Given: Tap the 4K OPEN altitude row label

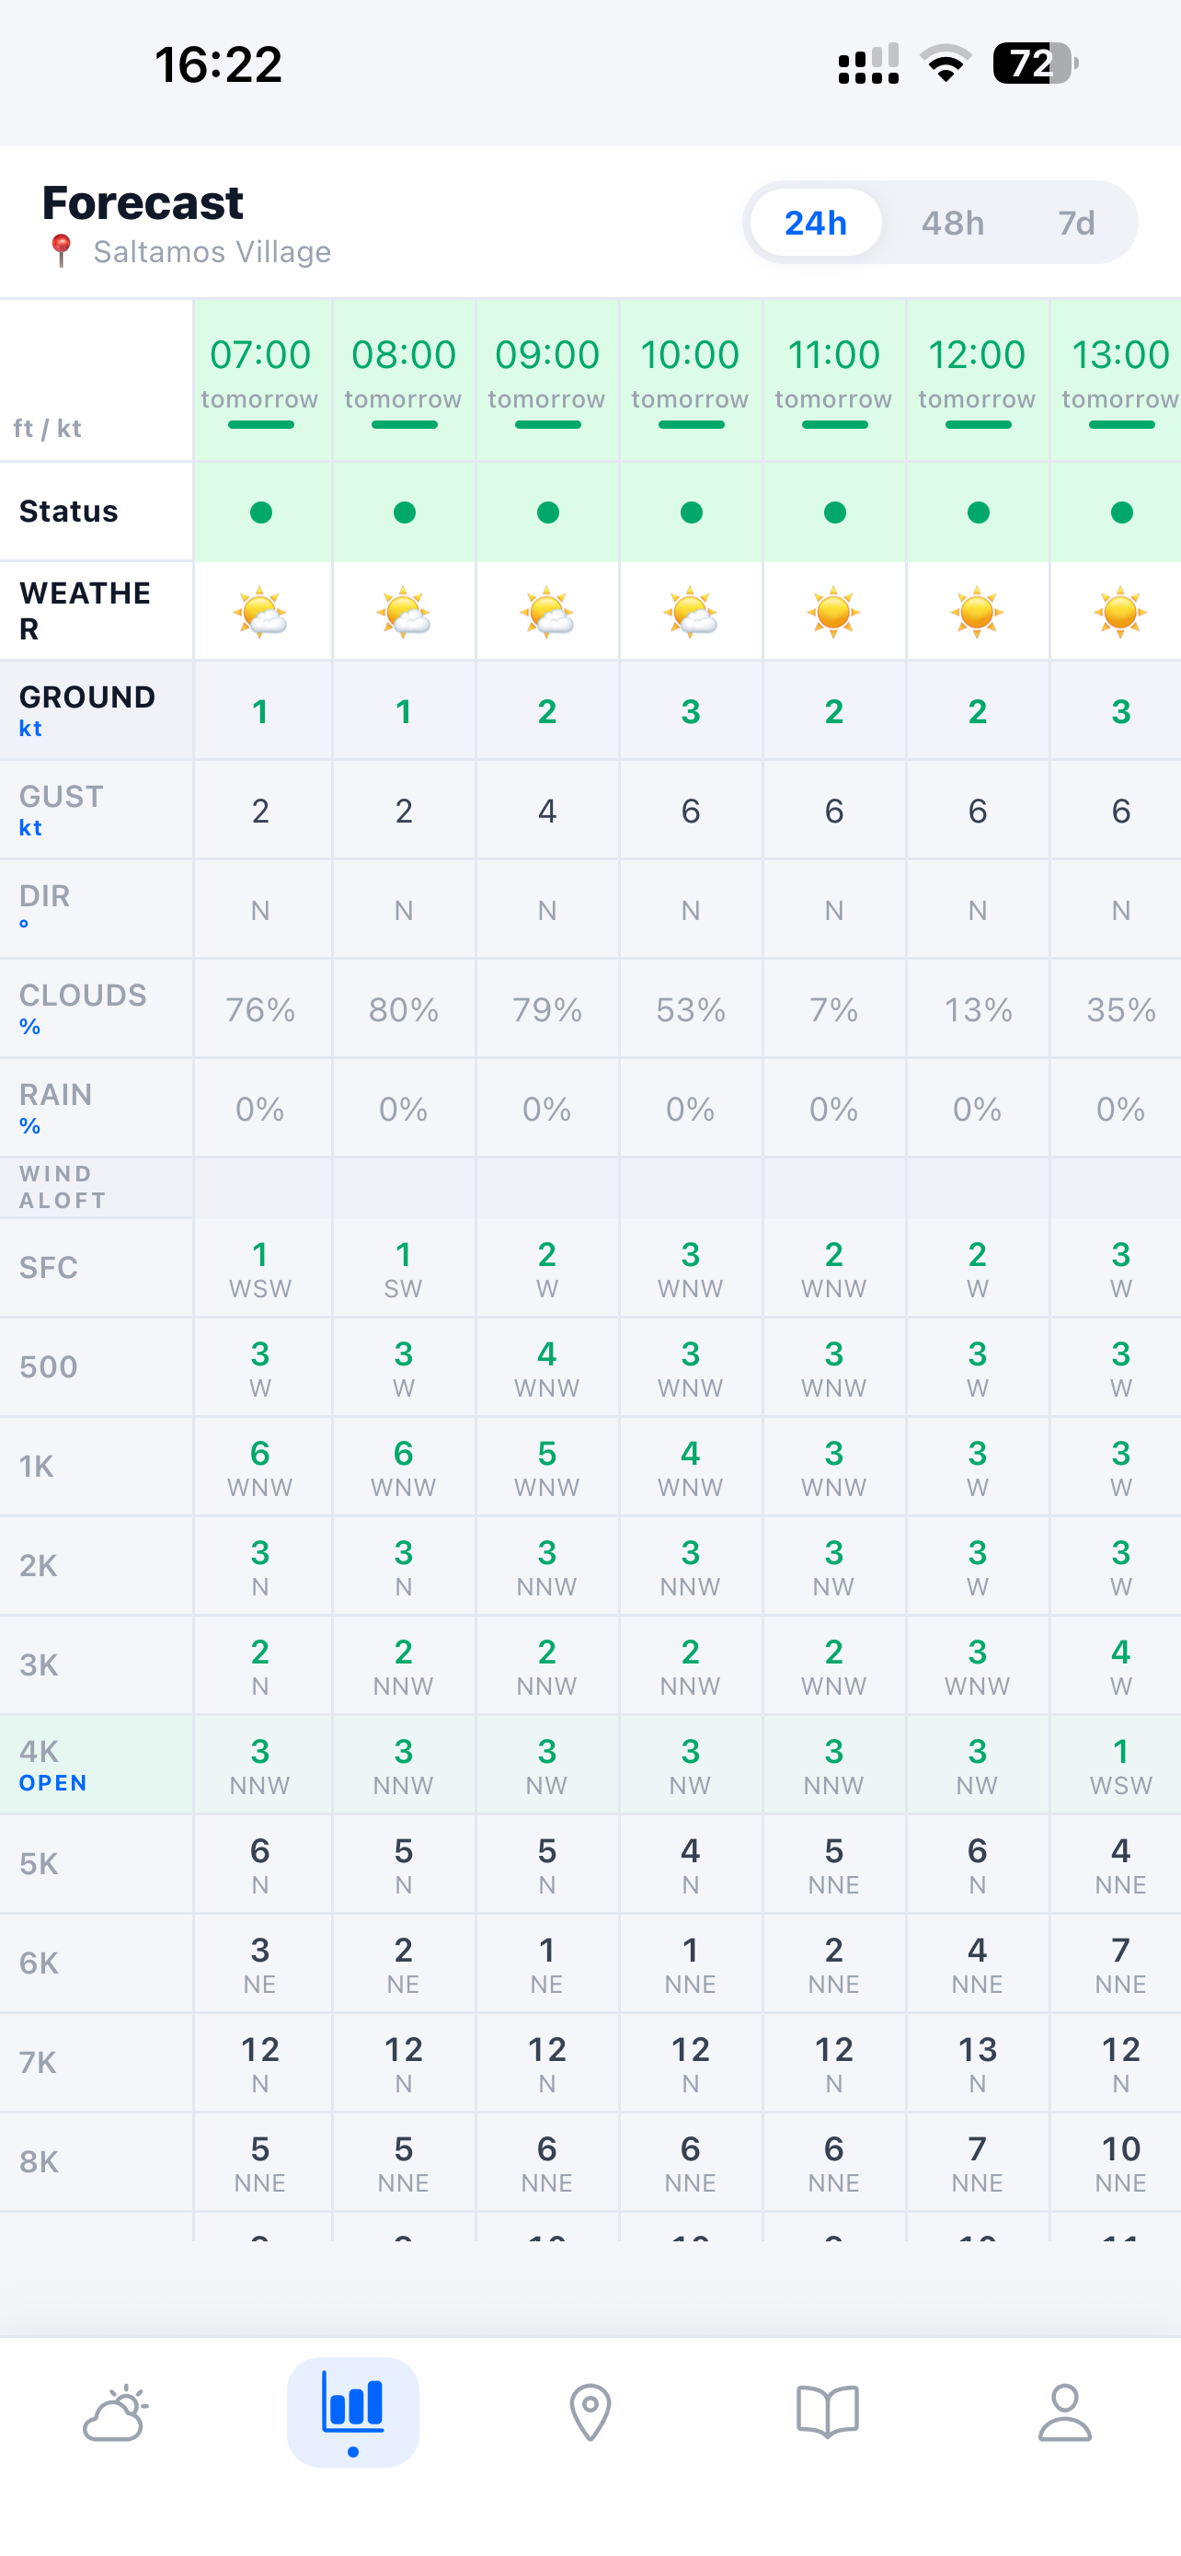Looking at the screenshot, I should (x=97, y=1766).
